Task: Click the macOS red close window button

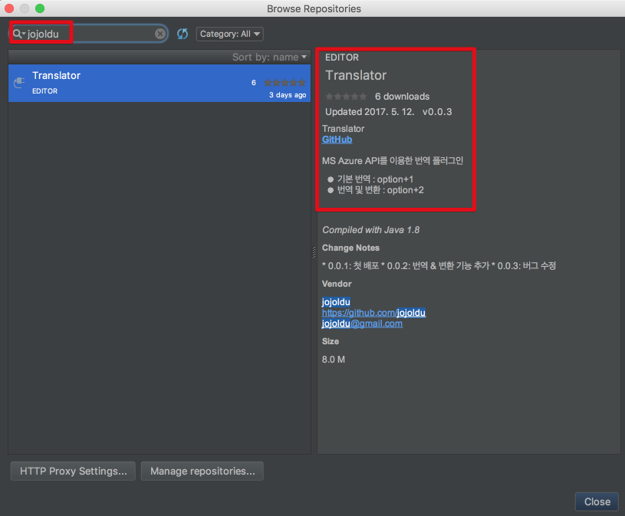Action: click(8, 8)
